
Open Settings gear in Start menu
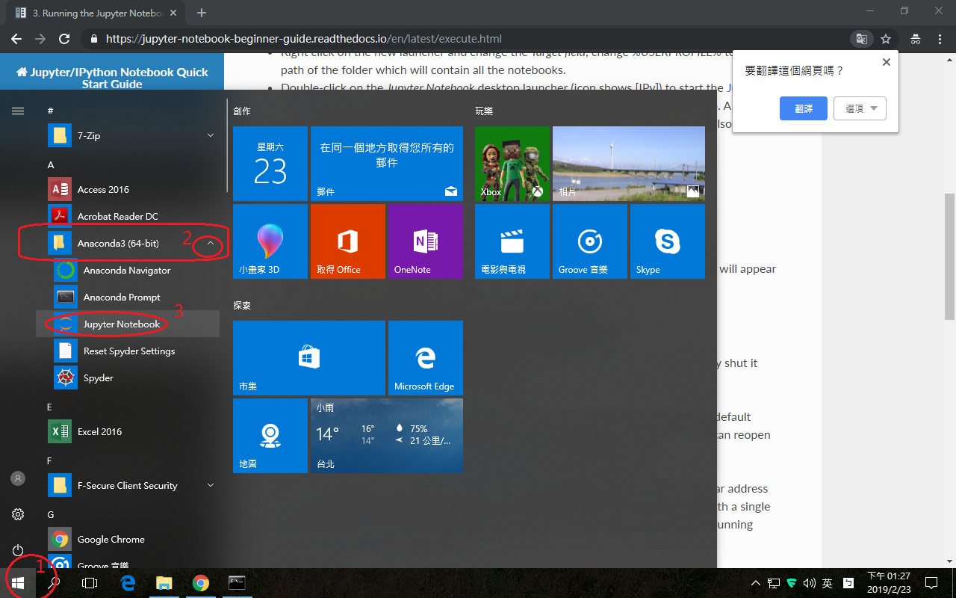pos(18,514)
